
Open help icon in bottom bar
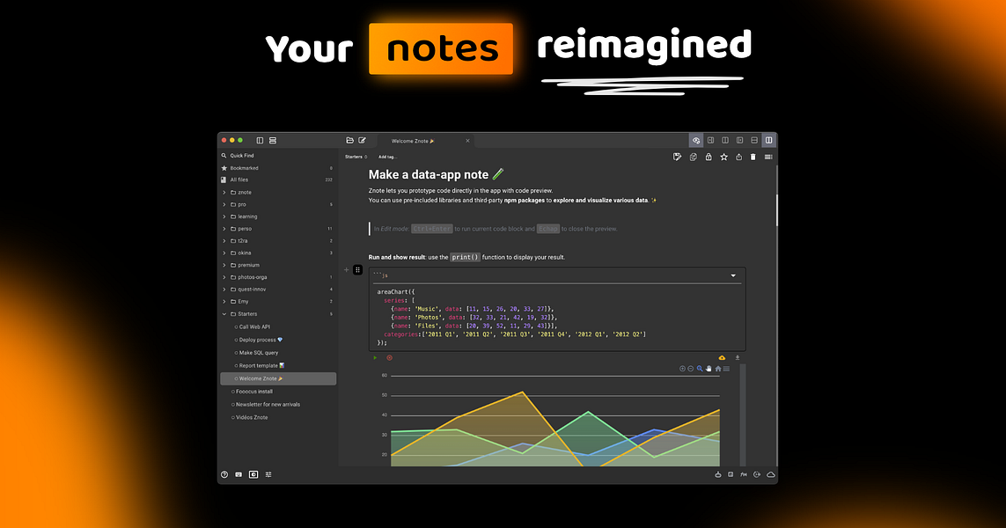pos(224,474)
